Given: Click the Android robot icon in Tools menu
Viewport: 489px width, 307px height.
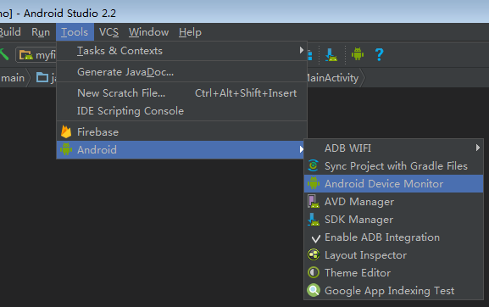Looking at the screenshot, I should coord(66,150).
